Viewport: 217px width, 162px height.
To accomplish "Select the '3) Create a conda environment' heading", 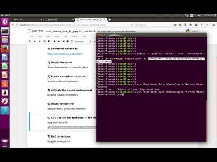I will pyautogui.click(x=67, y=76).
